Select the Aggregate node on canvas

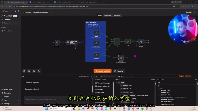point(128,42)
